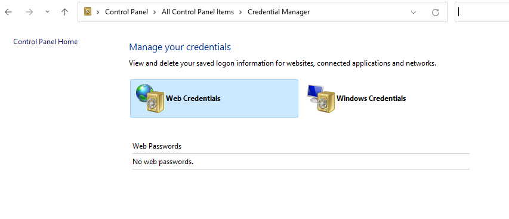Go to the All Control Panel Items breadcrumb
This screenshot has height=219, width=509.
(x=198, y=12)
